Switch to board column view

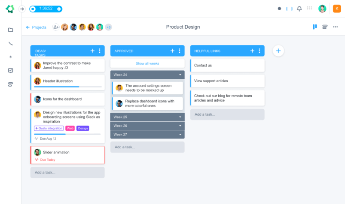pyautogui.click(x=315, y=27)
